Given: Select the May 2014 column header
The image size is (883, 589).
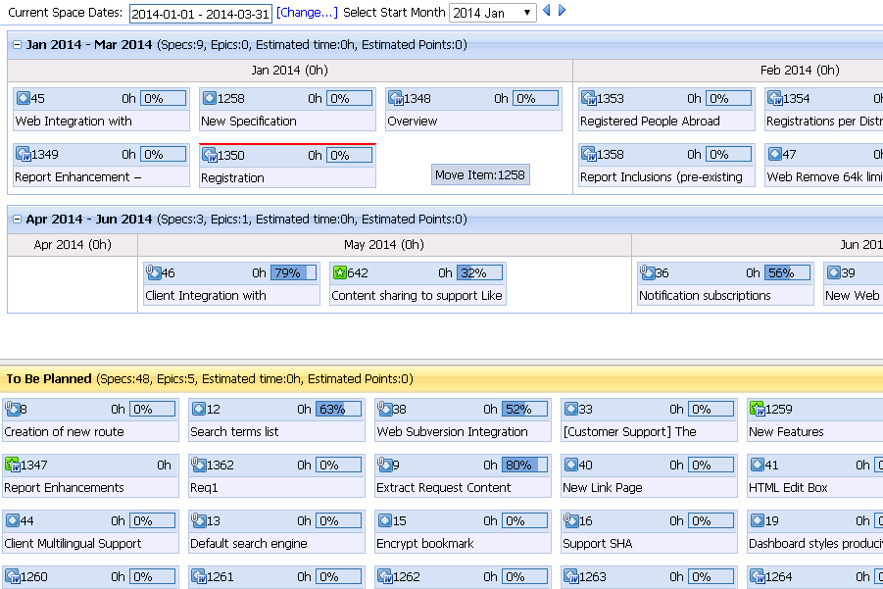Looking at the screenshot, I should 384,244.
